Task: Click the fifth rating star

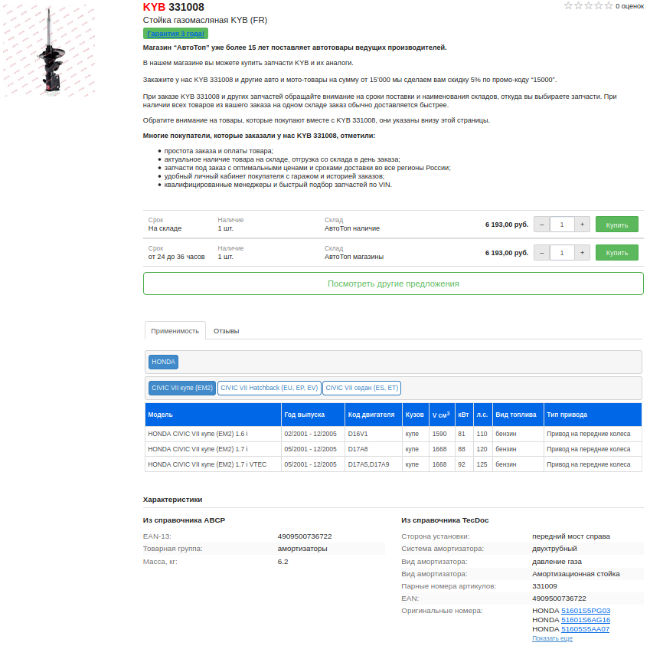Action: pos(608,6)
